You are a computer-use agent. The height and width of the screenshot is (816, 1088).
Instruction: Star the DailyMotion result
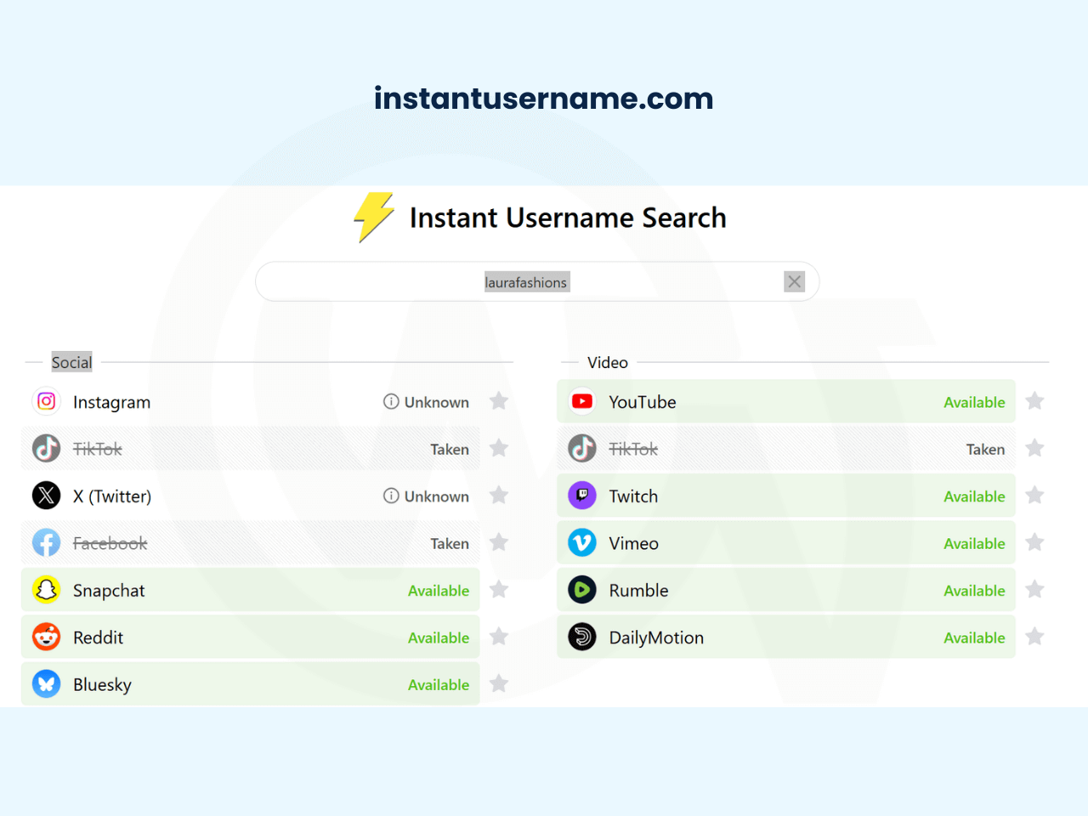click(x=1034, y=637)
